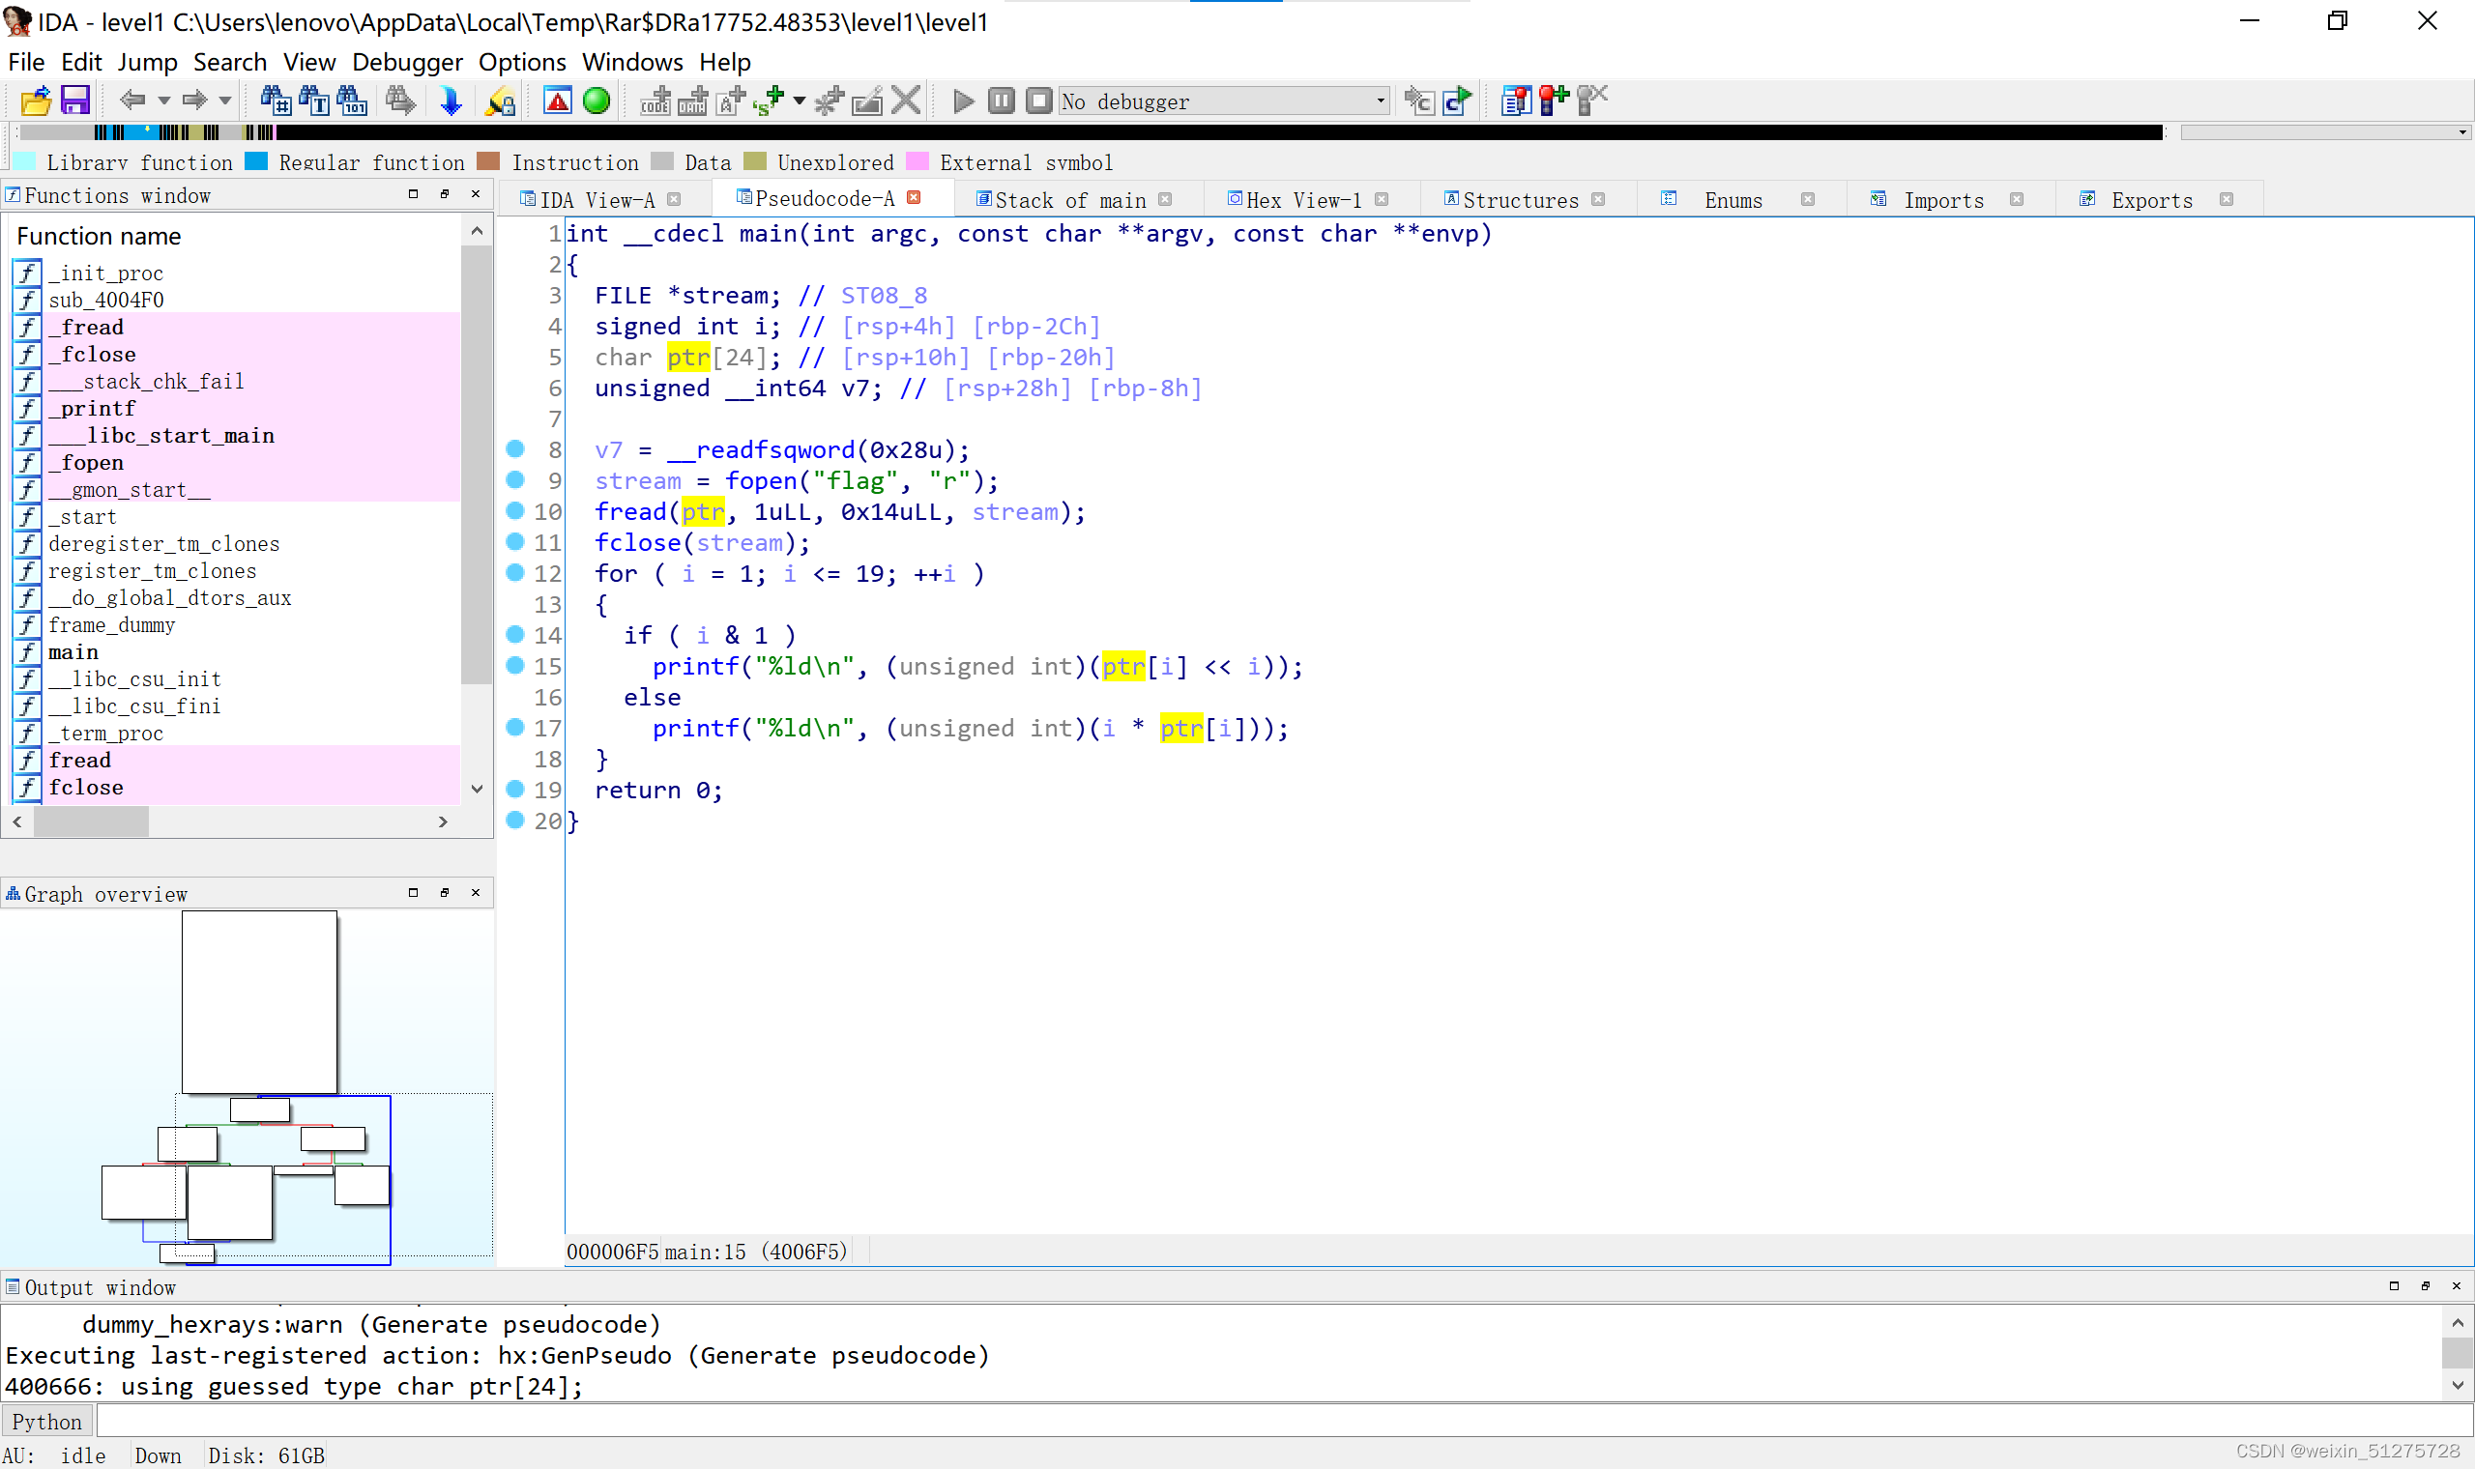
Task: Open the Options menu
Action: click(x=522, y=62)
